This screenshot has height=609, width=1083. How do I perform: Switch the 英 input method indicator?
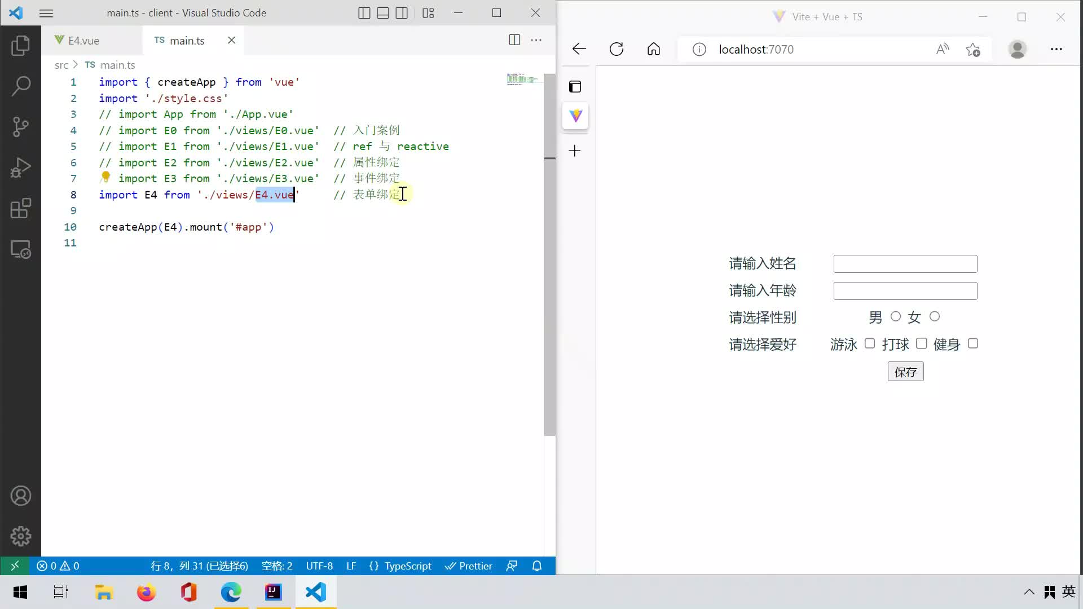tap(1069, 592)
